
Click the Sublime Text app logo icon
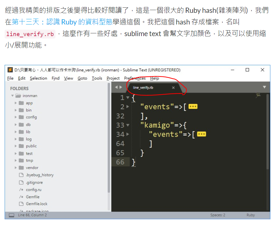click(10, 70)
